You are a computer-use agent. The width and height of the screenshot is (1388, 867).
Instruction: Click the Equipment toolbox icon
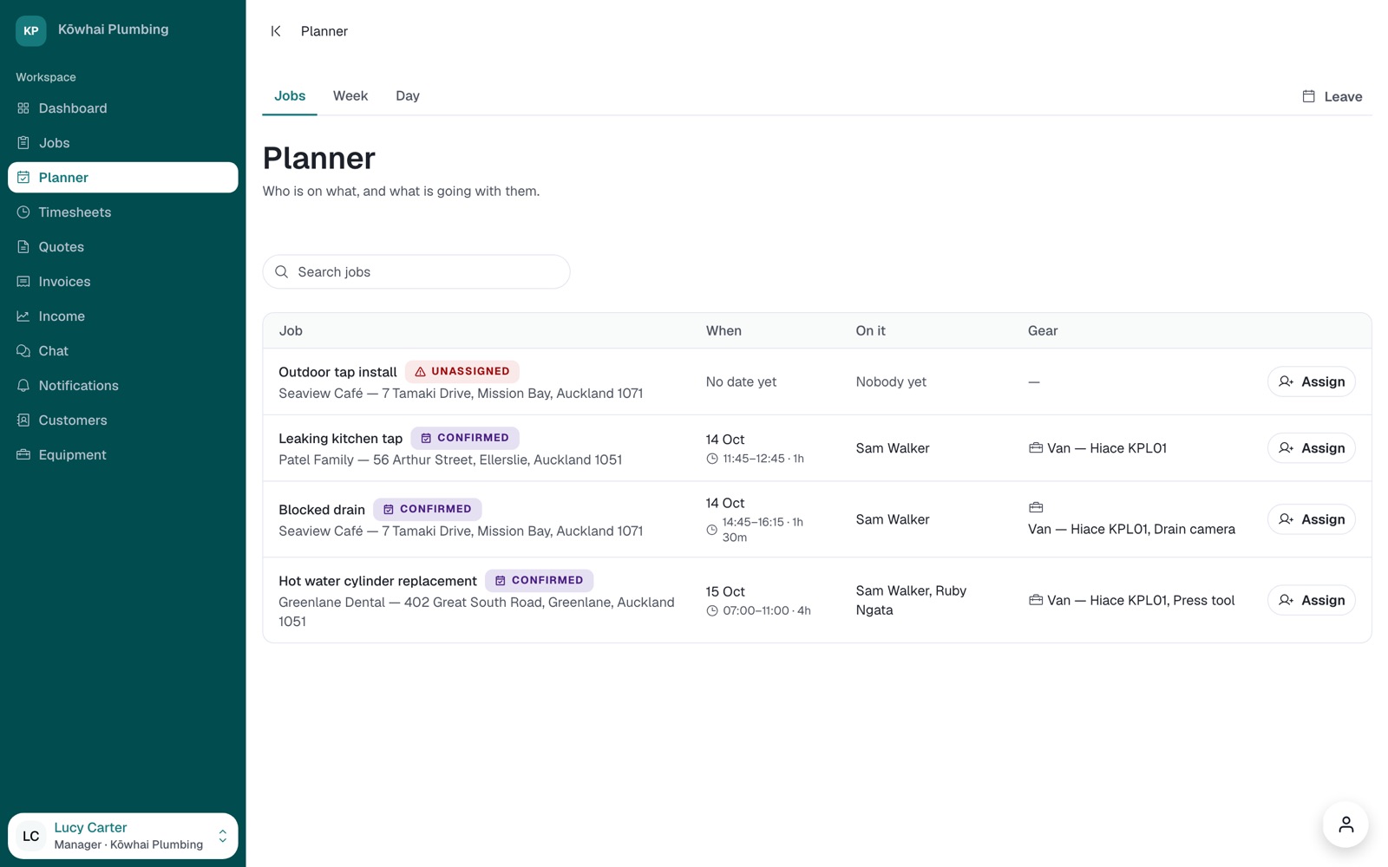coord(23,455)
